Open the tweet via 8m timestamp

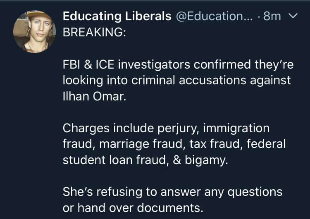pos(272,17)
